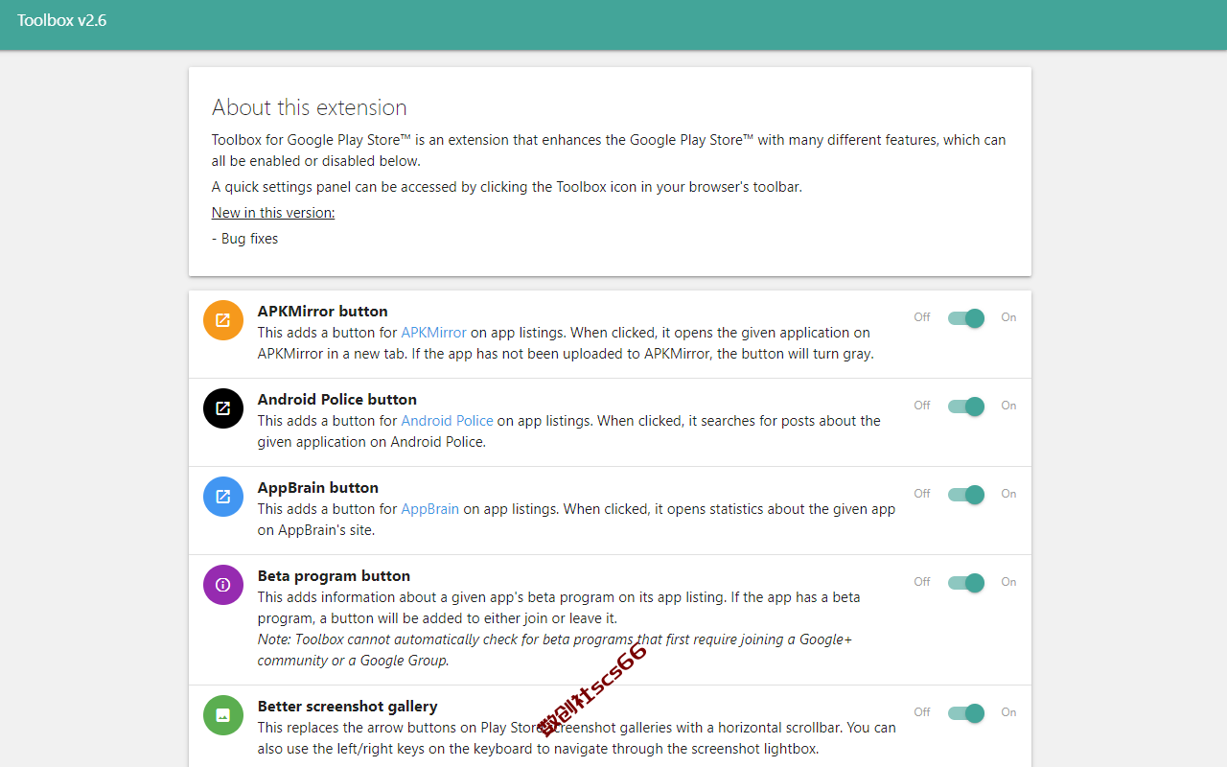Click the Off label in APKMirror row
Viewport: 1227px width, 767px height.
coord(922,317)
